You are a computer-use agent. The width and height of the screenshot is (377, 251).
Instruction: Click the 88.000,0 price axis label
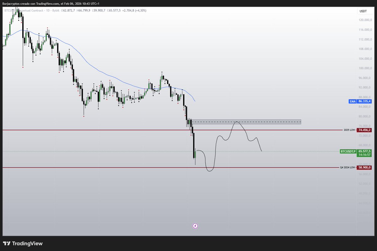pyautogui.click(x=365, y=97)
